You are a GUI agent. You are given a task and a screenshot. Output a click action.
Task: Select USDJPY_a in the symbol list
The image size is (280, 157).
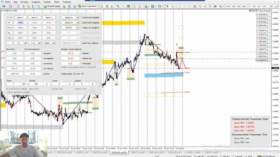263,49
